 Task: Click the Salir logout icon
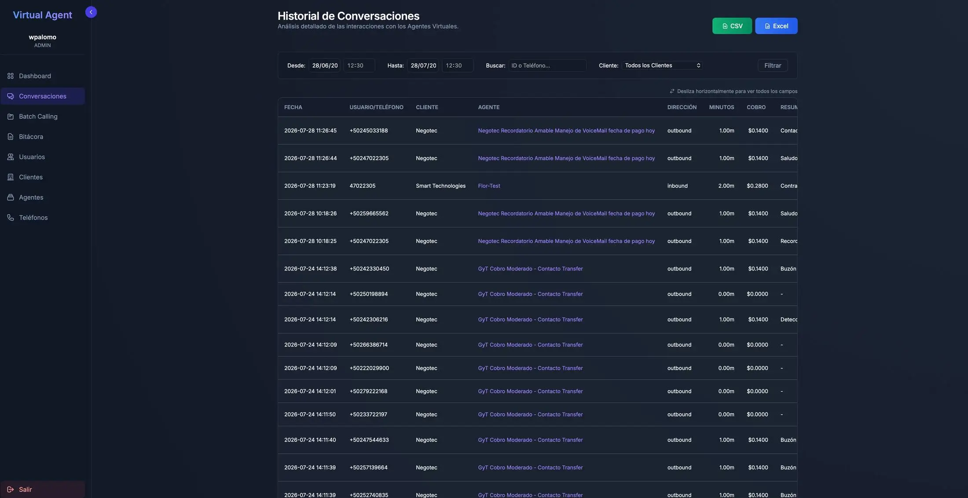pyautogui.click(x=11, y=490)
